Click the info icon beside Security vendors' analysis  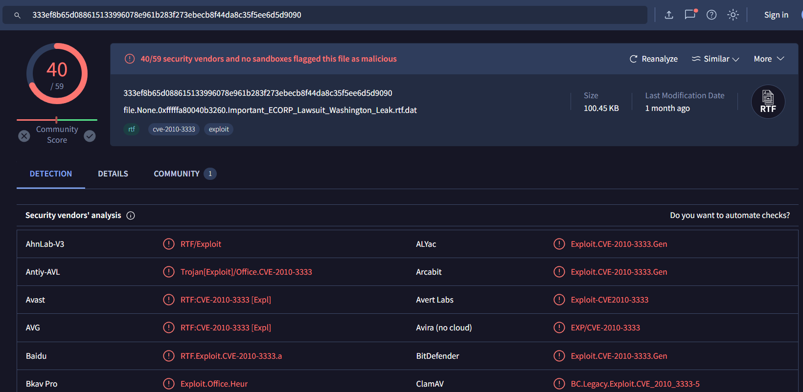[x=131, y=216]
